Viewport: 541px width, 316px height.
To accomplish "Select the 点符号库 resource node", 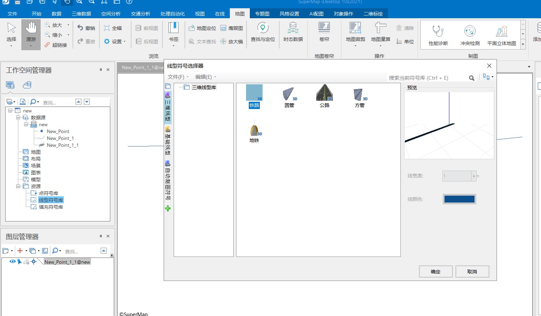I will 49,193.
